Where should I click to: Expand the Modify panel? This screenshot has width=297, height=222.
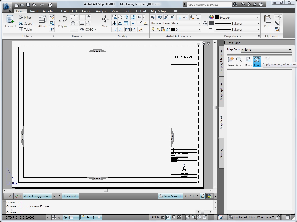click(x=124, y=36)
